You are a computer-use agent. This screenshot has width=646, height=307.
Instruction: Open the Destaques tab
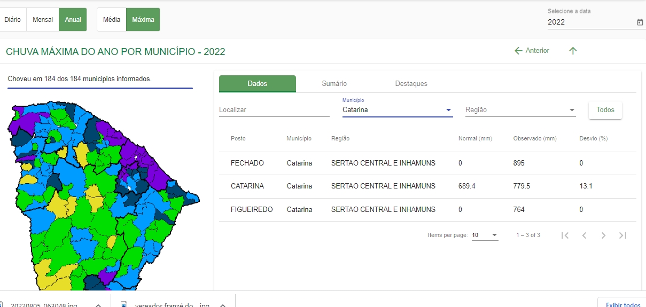[x=411, y=84]
